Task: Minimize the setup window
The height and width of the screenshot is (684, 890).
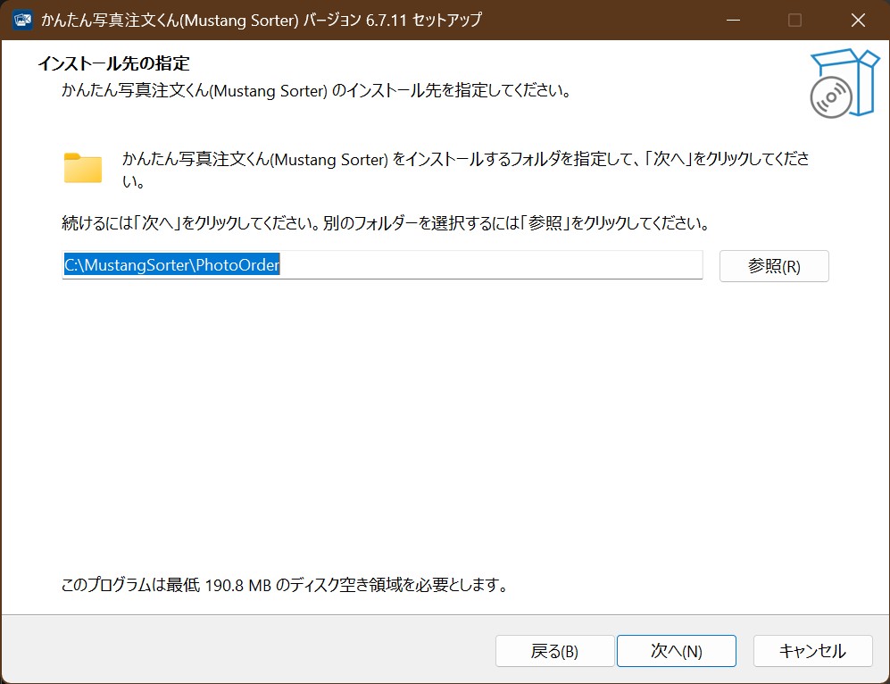Action: coord(734,20)
